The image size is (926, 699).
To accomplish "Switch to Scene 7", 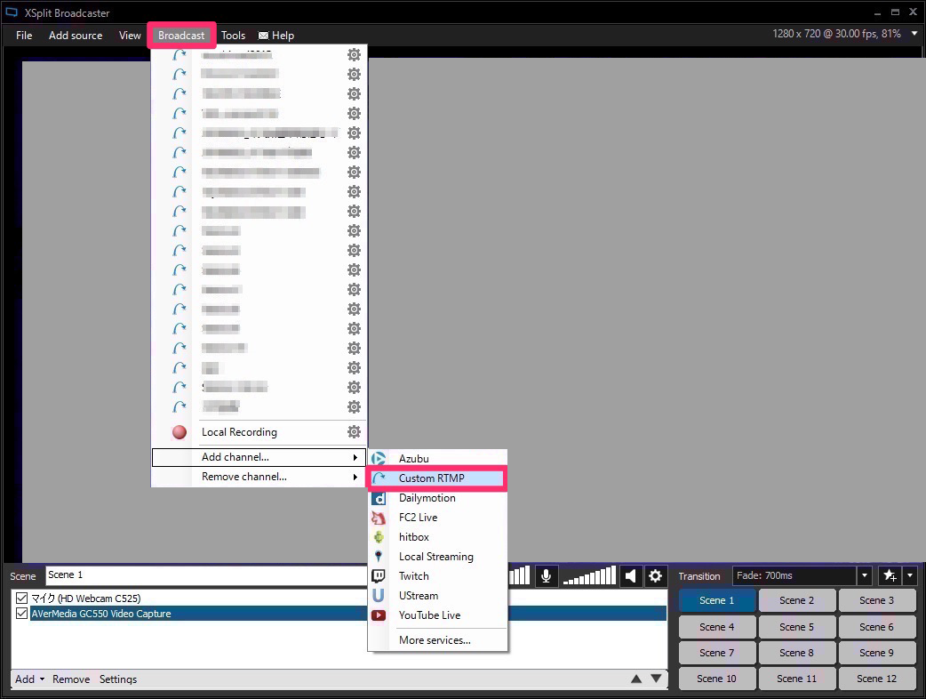I will 717,653.
